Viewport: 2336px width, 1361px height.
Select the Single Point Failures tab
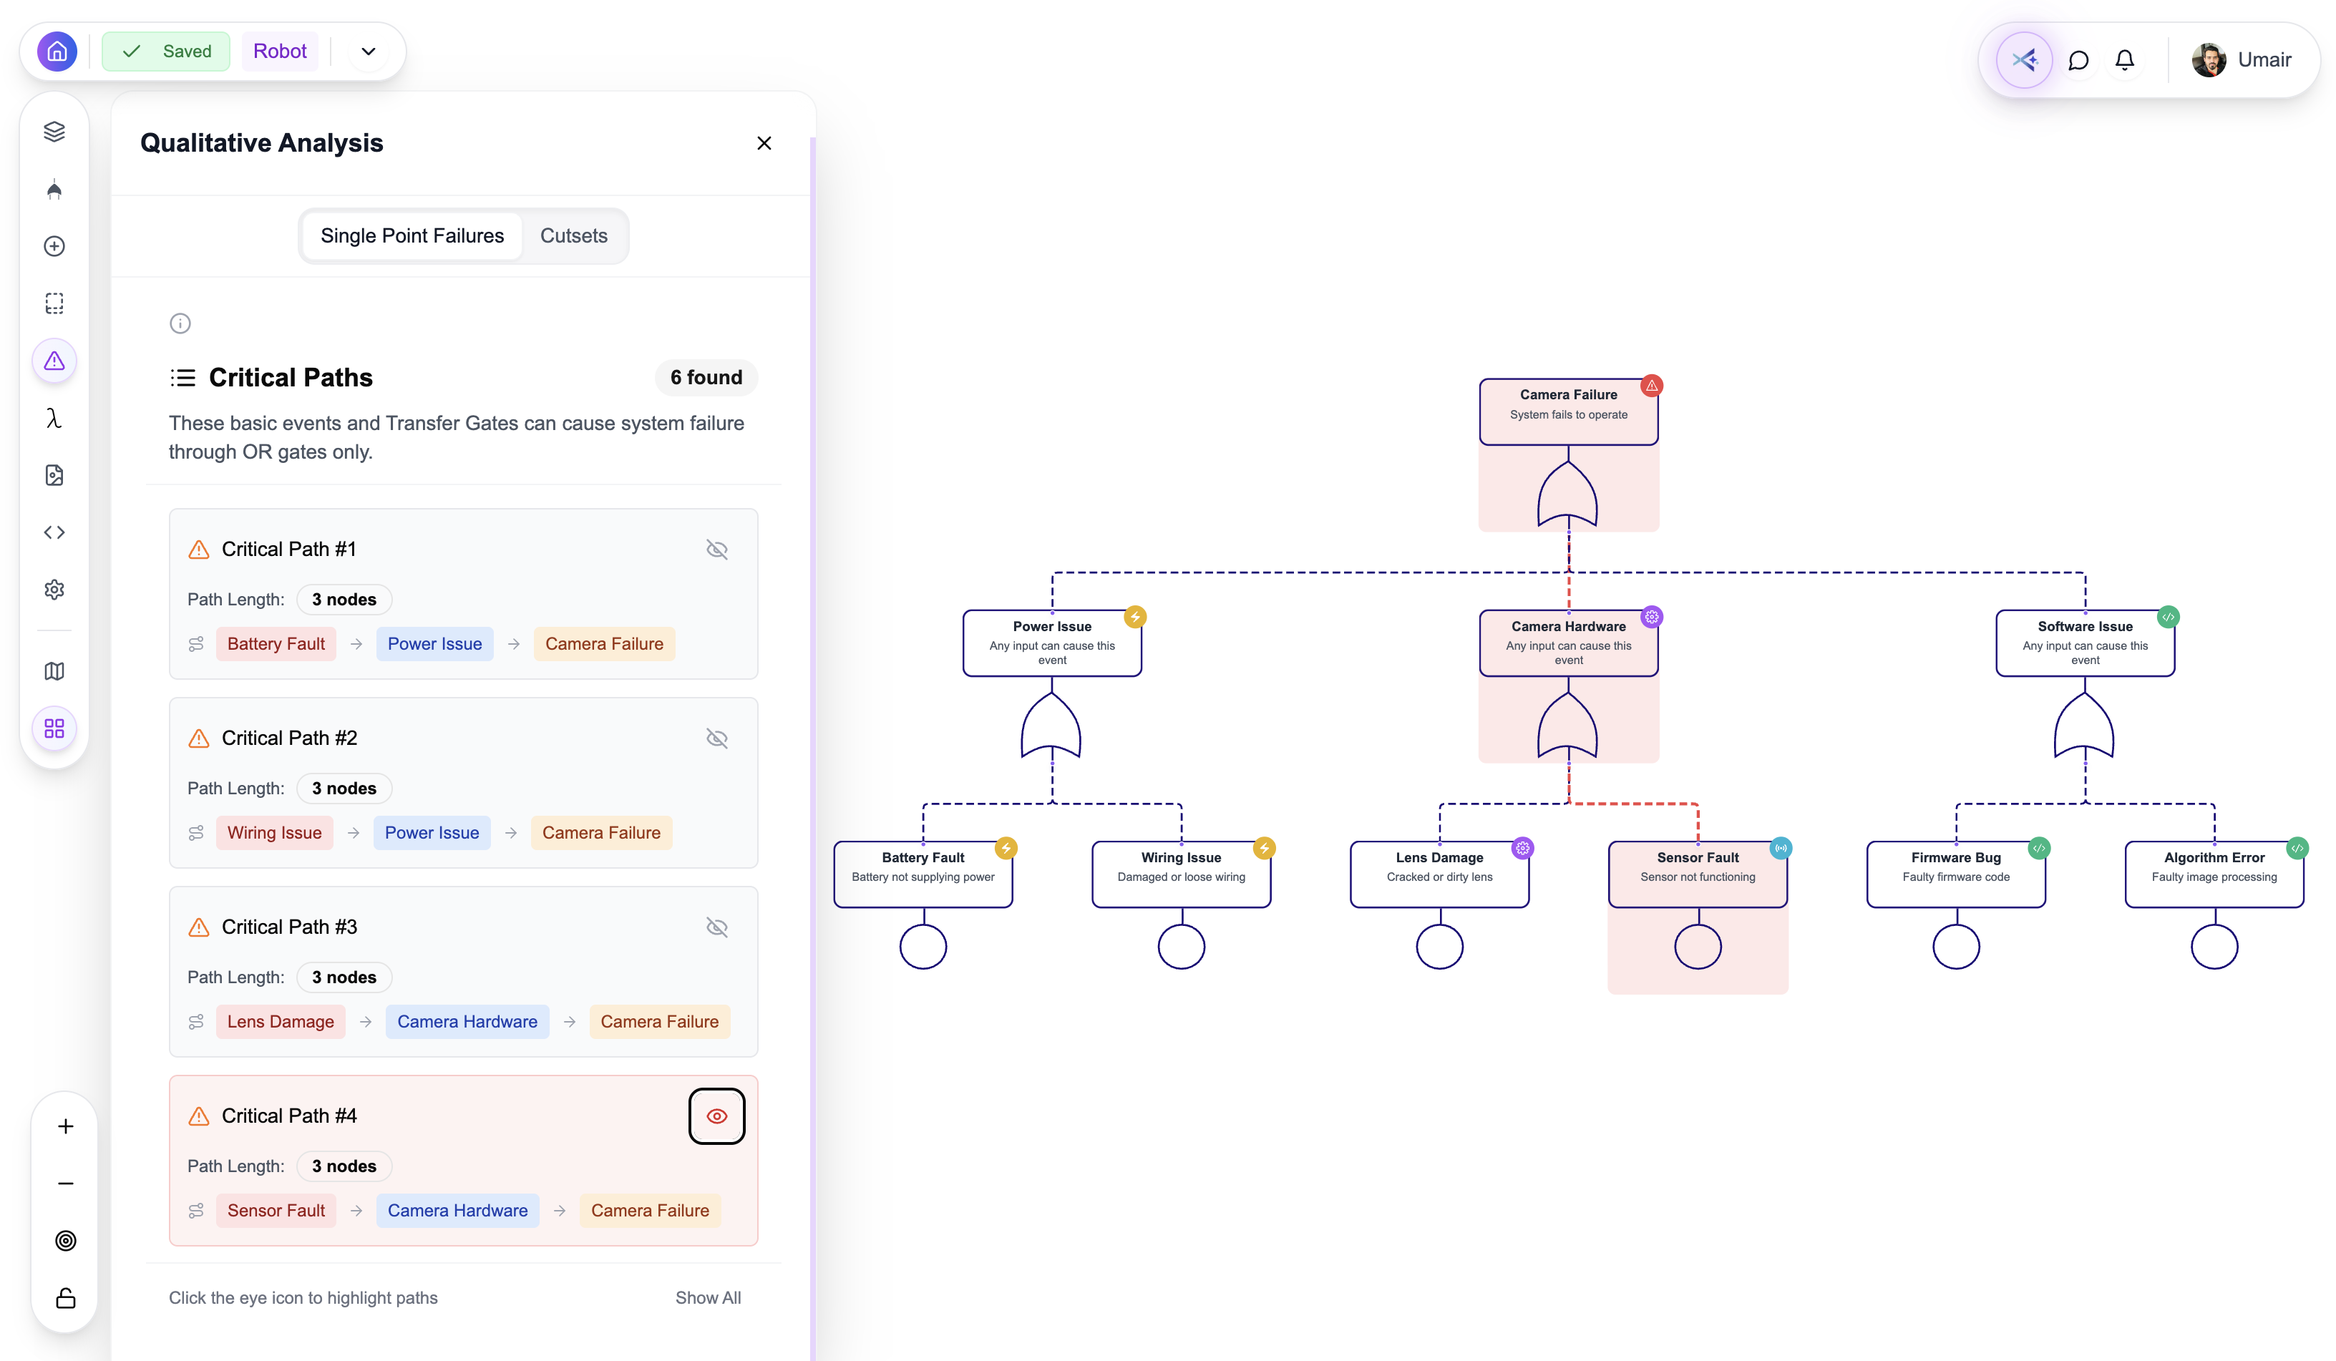(412, 236)
